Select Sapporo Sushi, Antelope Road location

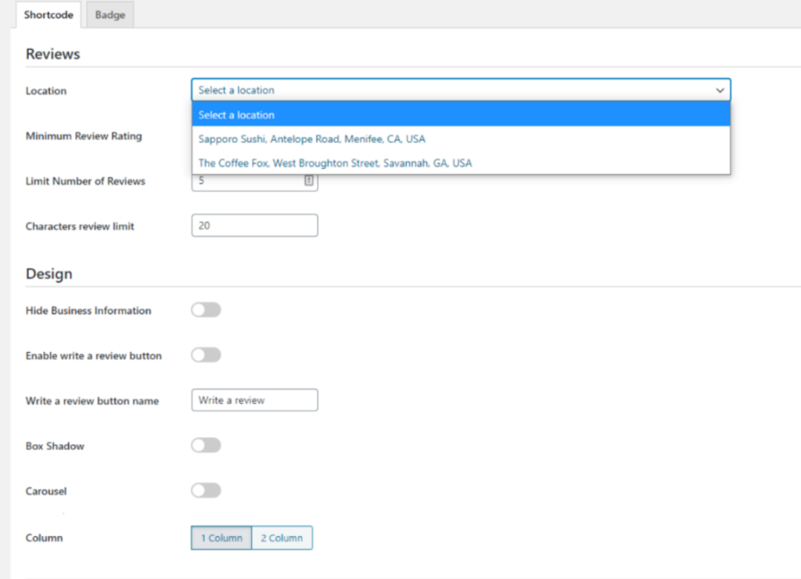coord(461,139)
